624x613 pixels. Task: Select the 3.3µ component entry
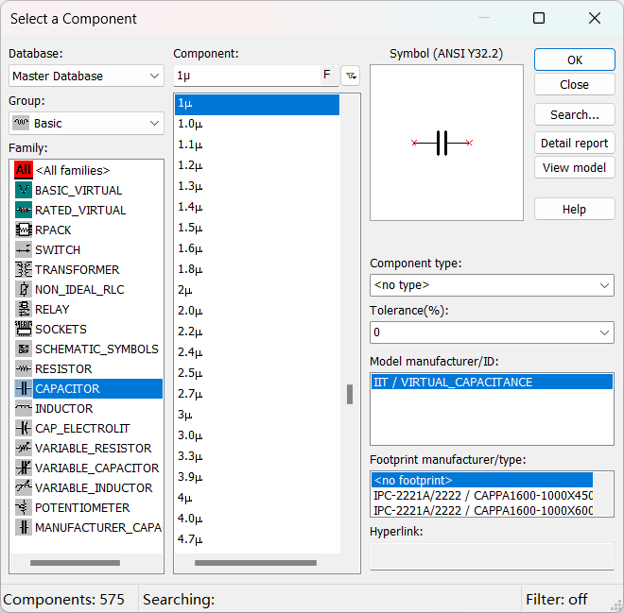[257, 456]
